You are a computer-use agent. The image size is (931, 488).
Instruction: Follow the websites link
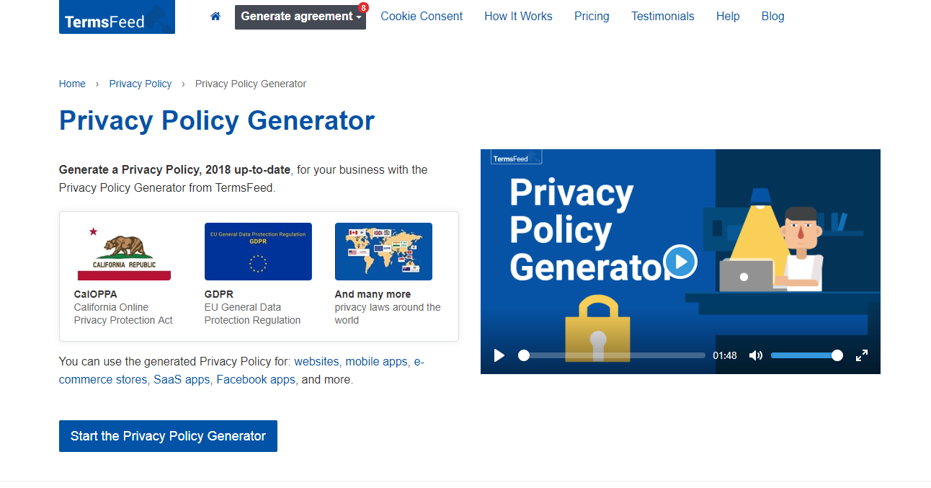pos(316,361)
